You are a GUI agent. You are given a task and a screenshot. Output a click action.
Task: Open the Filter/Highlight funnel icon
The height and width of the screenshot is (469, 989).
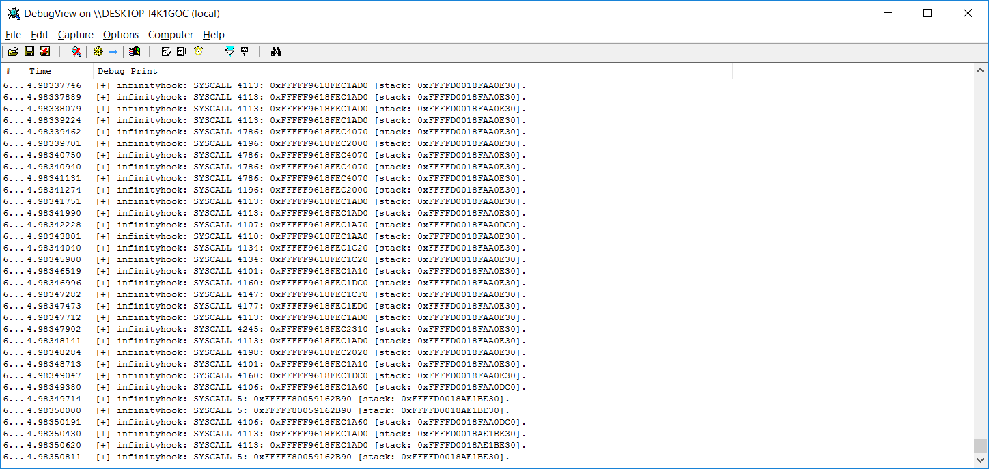pyautogui.click(x=229, y=51)
